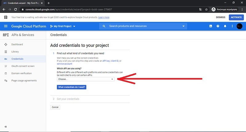The width and height of the screenshot is (246, 132).
Task: Click the Search products and resources field
Action: [x=143, y=26]
